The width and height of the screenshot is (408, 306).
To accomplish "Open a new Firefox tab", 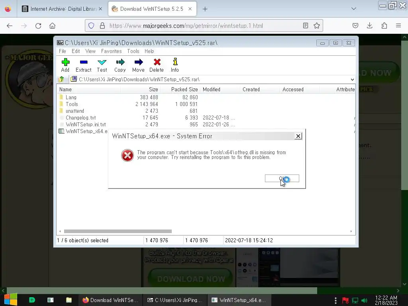I will 205,9.
